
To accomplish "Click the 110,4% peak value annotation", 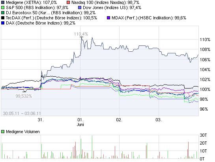I will [x=81, y=34].
